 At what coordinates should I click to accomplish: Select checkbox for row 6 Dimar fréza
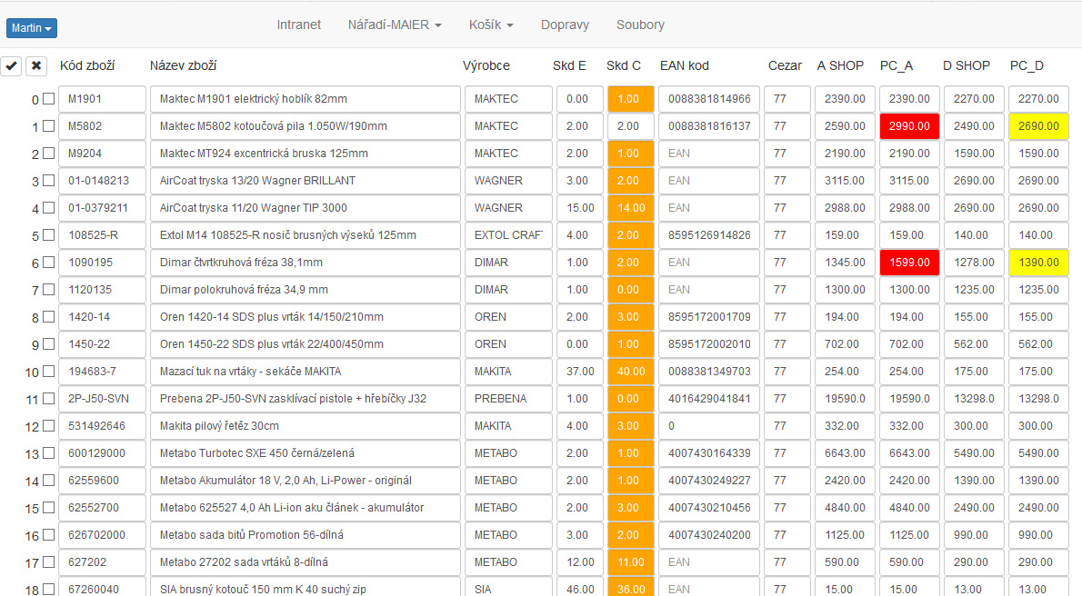point(48,263)
